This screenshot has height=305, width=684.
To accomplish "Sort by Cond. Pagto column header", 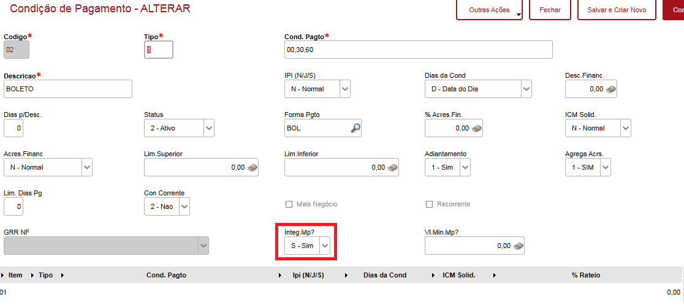I will [x=166, y=275].
